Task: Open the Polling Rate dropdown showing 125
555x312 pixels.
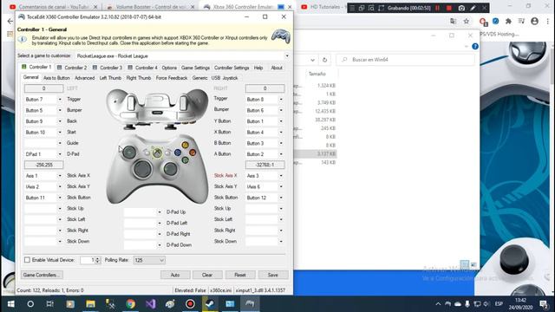Action: tap(149, 260)
